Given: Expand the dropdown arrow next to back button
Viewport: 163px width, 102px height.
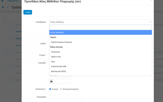Looking at the screenshot, I should click(x=8, y=7).
